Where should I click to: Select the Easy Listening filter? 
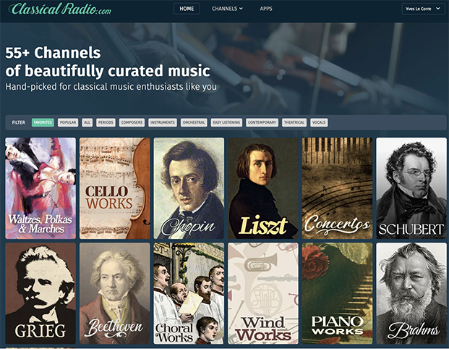coord(227,122)
